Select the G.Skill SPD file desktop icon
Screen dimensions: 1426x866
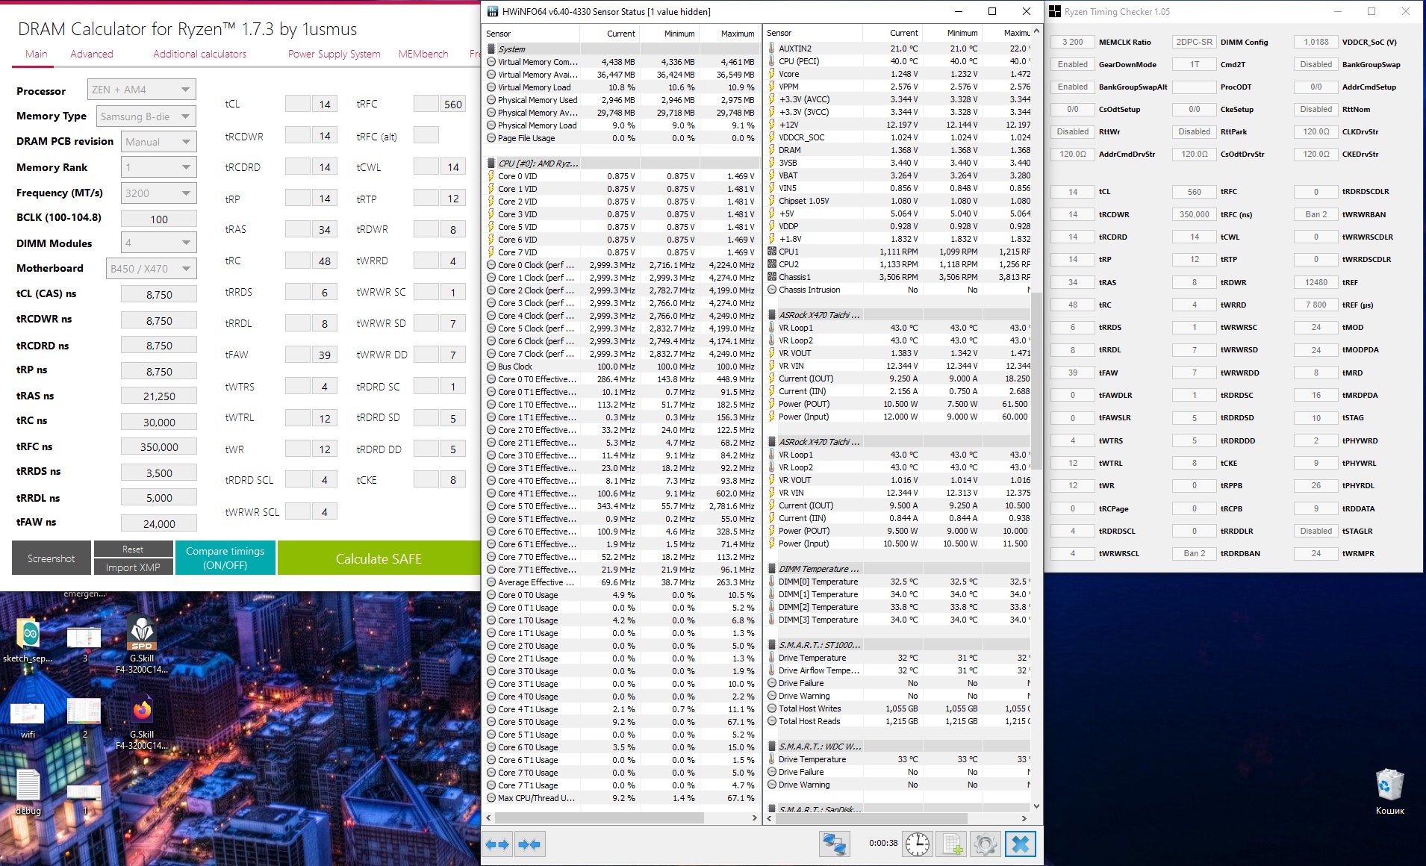(142, 645)
